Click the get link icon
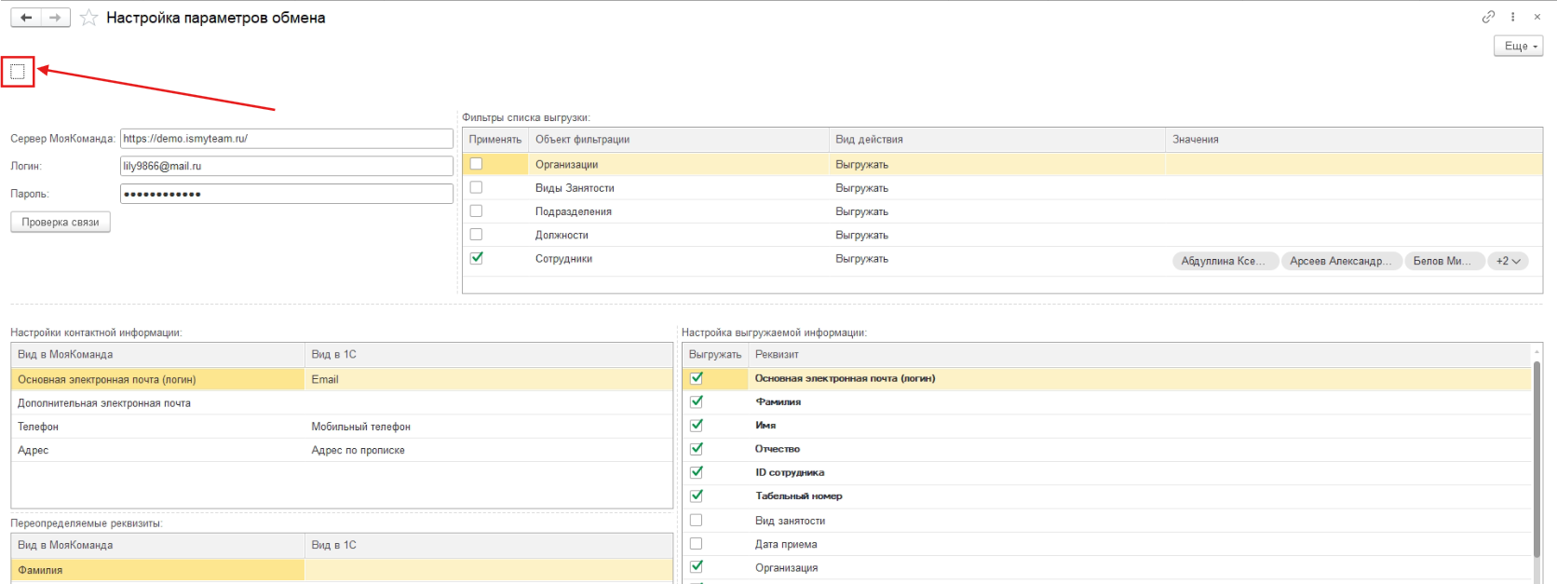This screenshot has width=1557, height=584. click(1488, 17)
